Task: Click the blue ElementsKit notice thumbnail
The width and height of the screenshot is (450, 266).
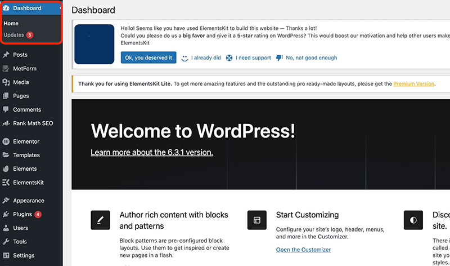Action: point(94,44)
